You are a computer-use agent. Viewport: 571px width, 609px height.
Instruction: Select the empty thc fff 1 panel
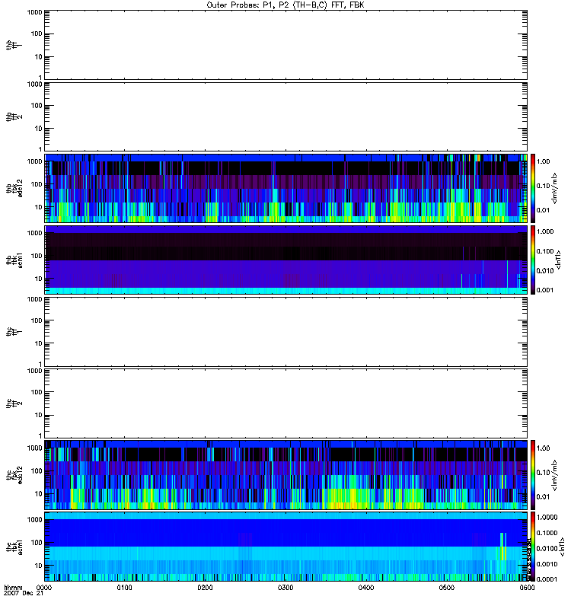pyautogui.click(x=285, y=331)
